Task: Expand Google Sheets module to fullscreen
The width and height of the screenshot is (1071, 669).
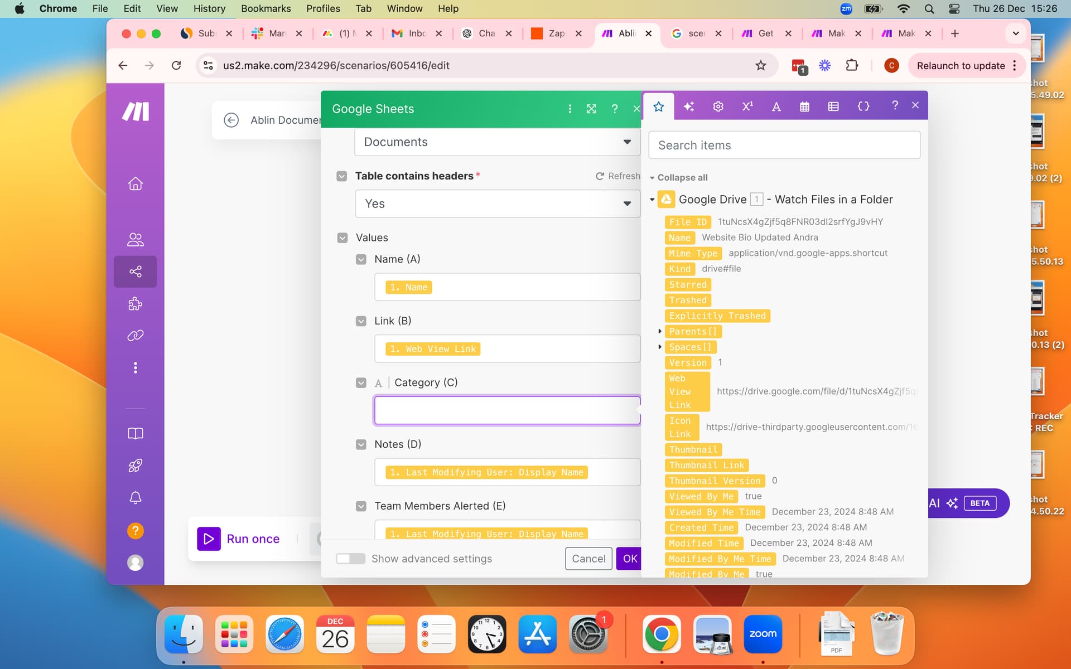Action: pos(591,109)
